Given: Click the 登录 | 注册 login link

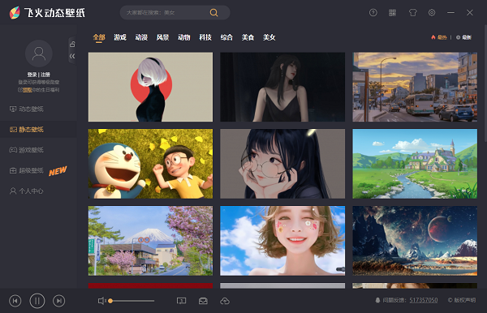Looking at the screenshot, I should pyautogui.click(x=38, y=75).
